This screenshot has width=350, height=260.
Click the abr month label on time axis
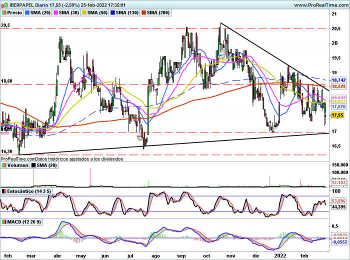coord(57,256)
